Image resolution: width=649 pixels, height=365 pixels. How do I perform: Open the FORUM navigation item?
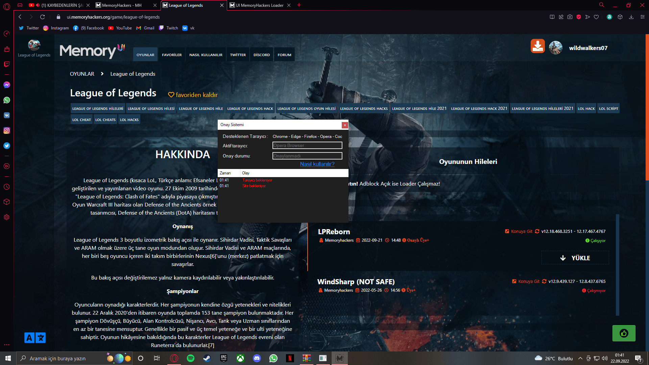click(284, 55)
